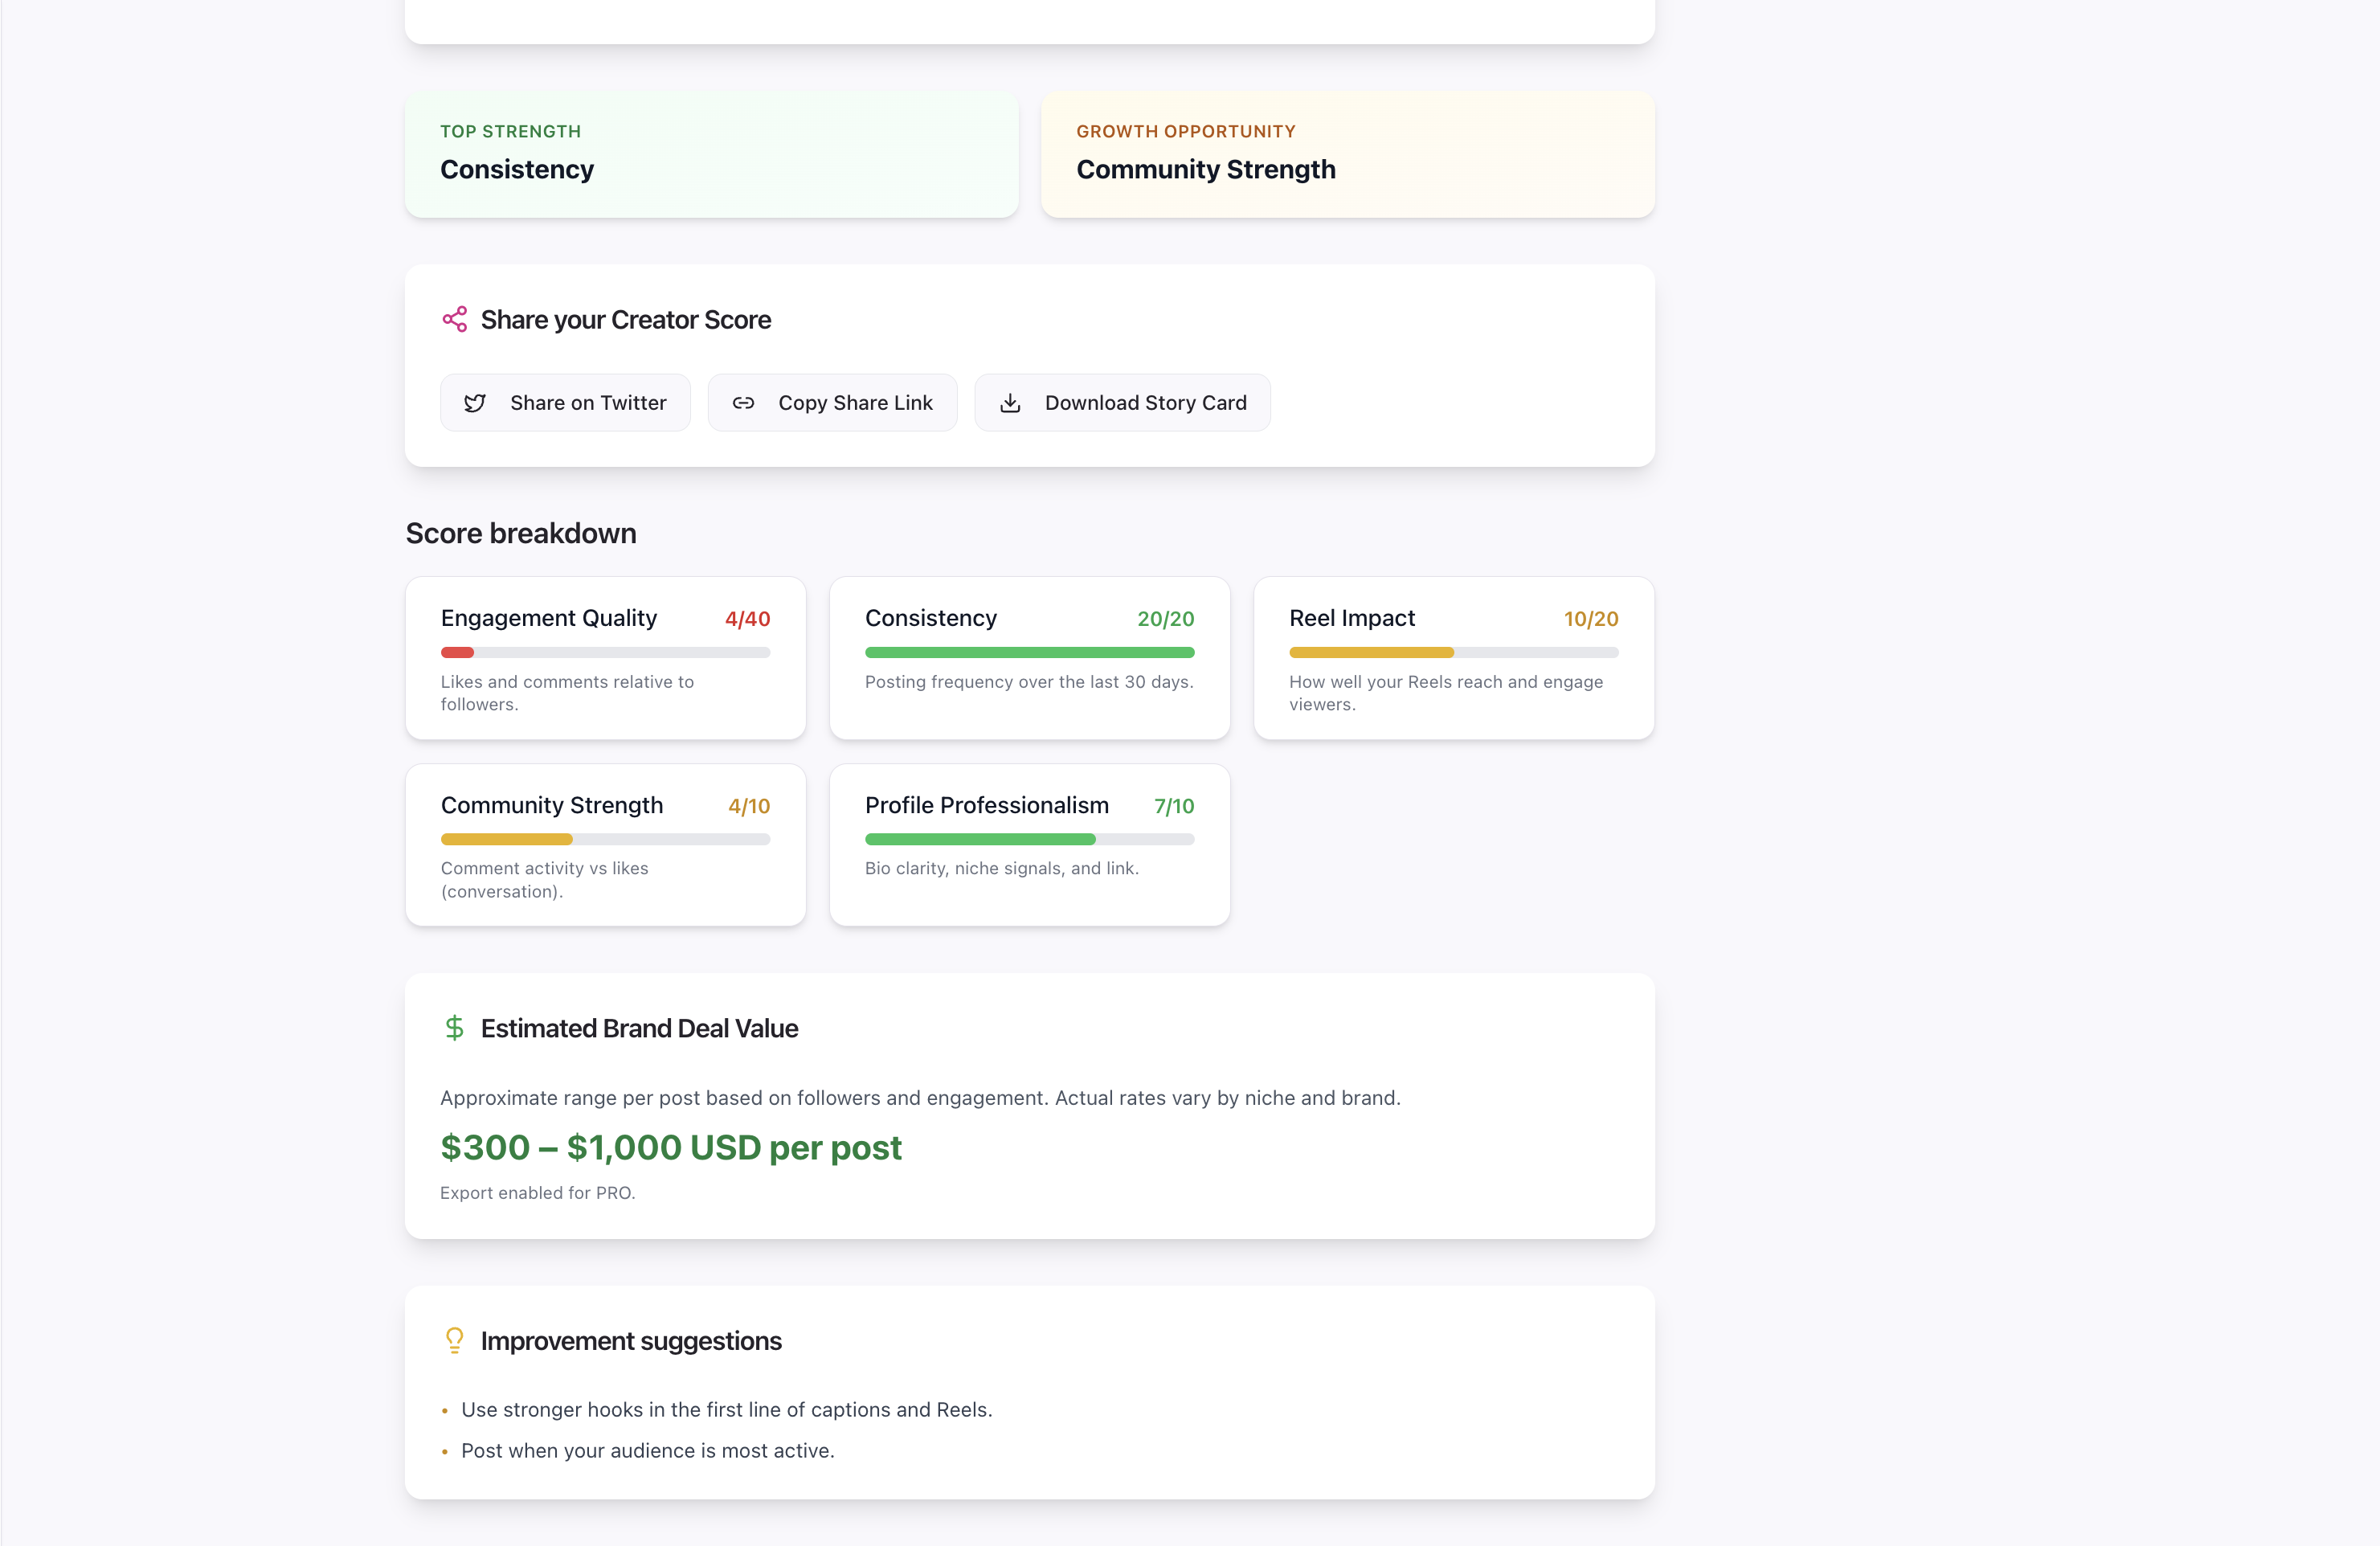Click the Improvement suggestions heading
The height and width of the screenshot is (1546, 2380).
(631, 1341)
